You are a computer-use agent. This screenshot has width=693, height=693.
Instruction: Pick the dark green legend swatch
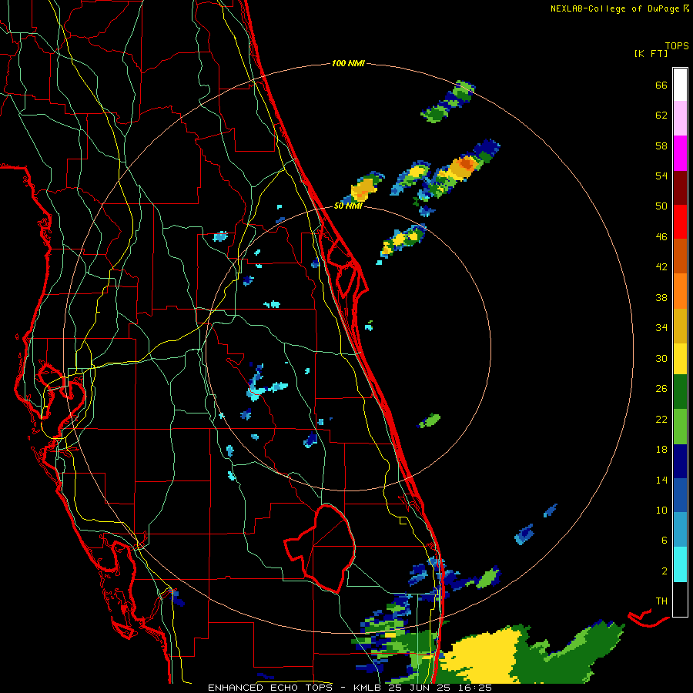click(680, 392)
